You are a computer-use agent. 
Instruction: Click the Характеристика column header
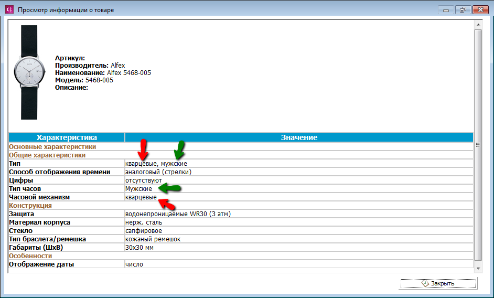coord(67,137)
